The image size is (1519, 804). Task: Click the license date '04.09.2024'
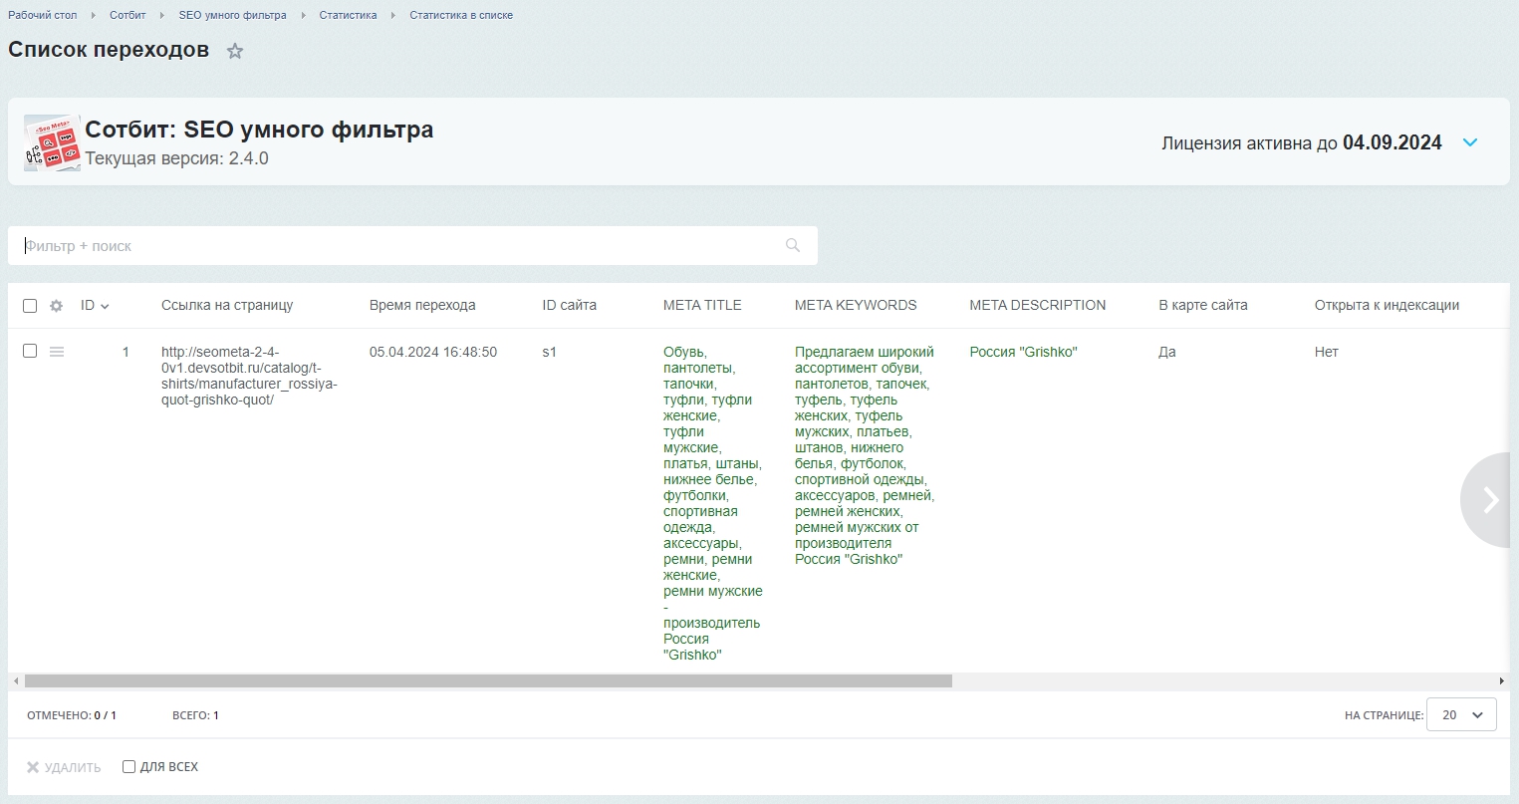[1392, 142]
